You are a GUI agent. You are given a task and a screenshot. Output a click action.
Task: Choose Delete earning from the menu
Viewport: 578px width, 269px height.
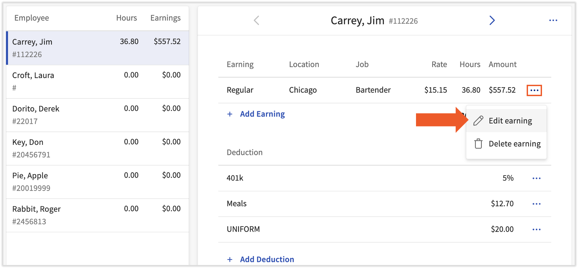[514, 144]
